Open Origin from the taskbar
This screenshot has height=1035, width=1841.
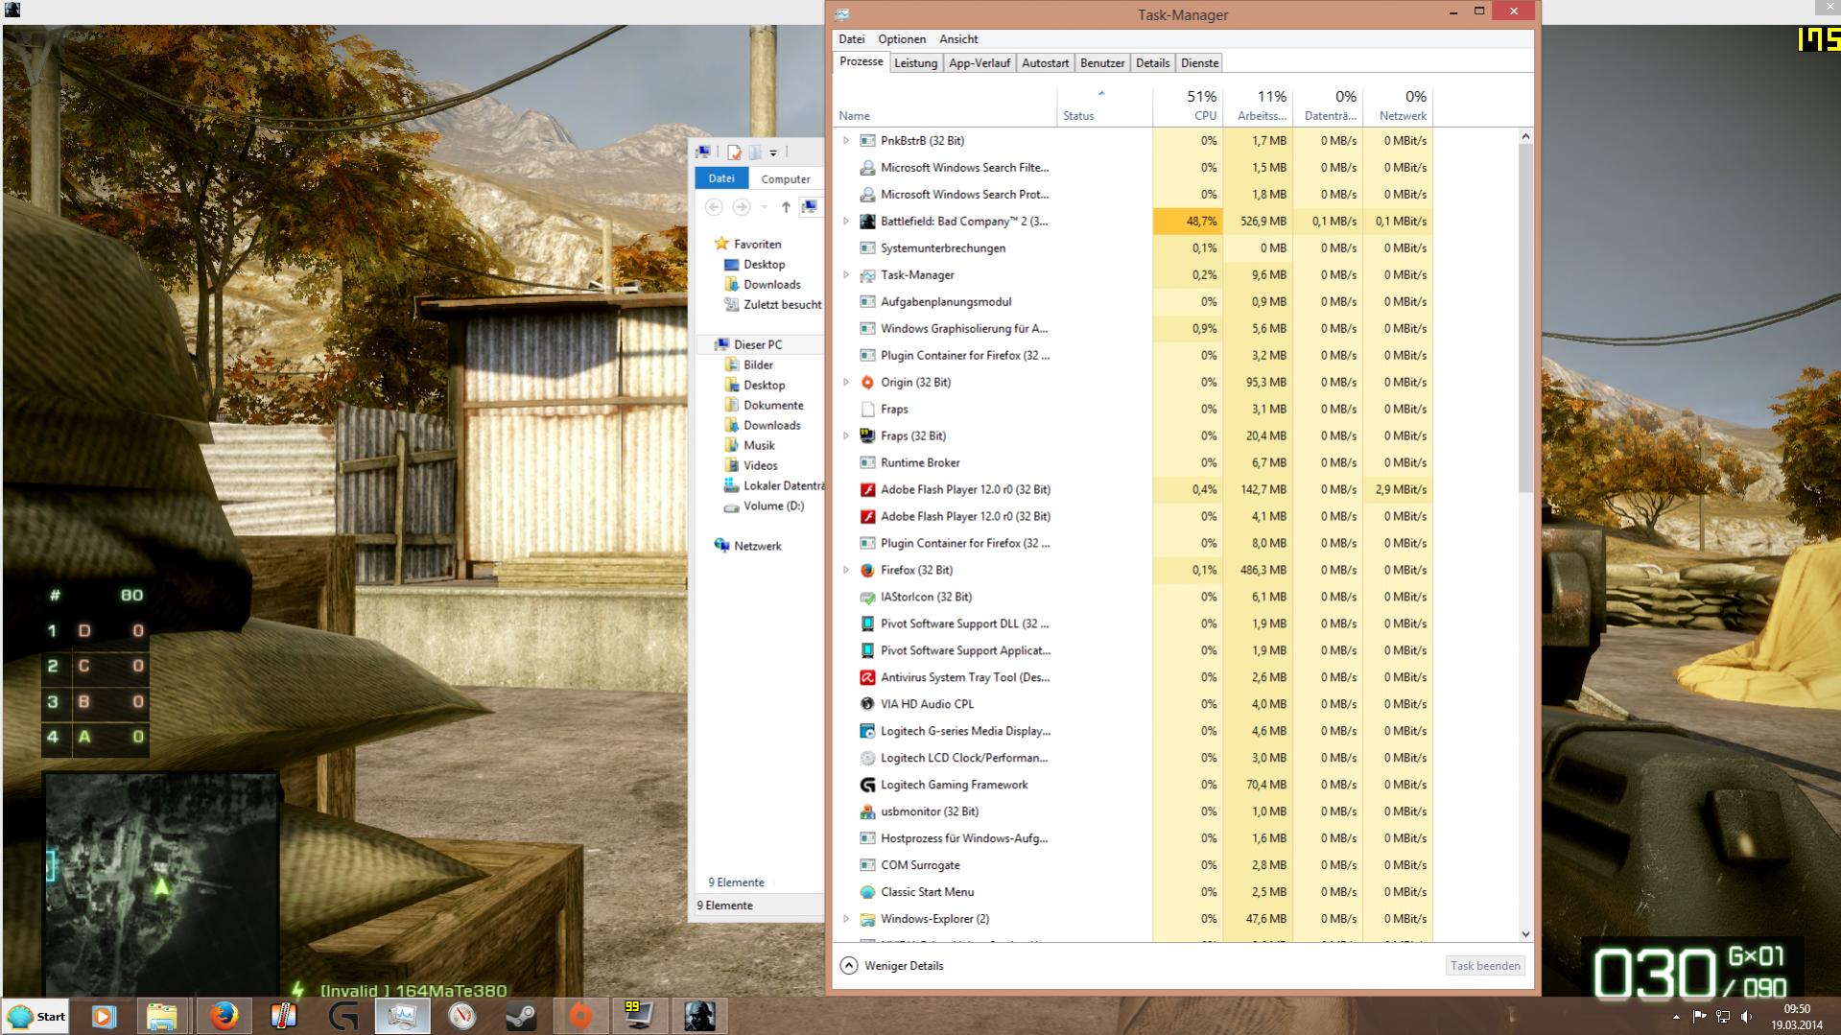[580, 1016]
